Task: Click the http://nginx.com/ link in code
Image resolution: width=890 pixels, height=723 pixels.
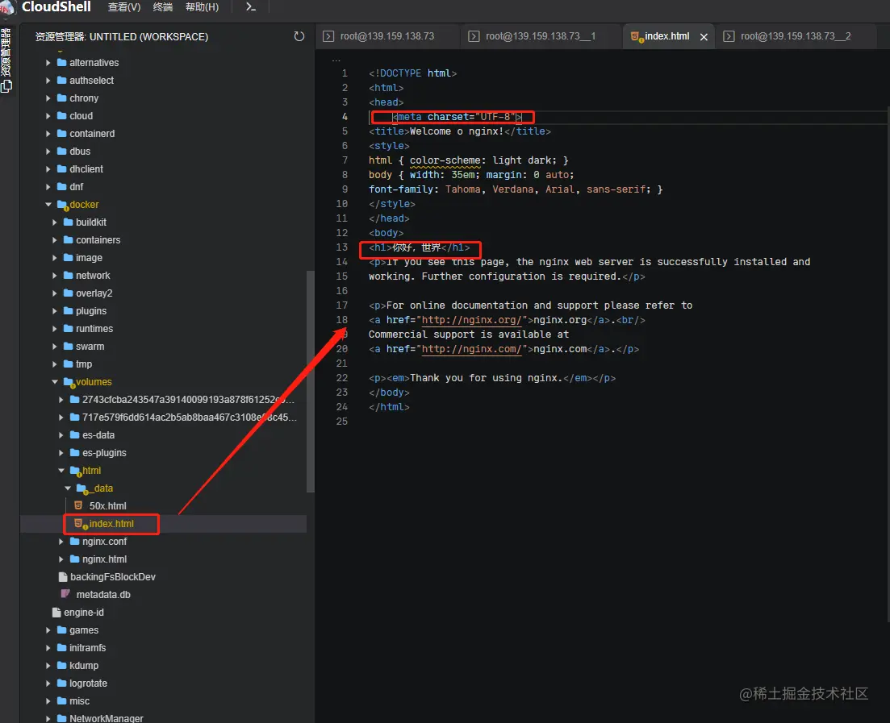Action: point(472,349)
